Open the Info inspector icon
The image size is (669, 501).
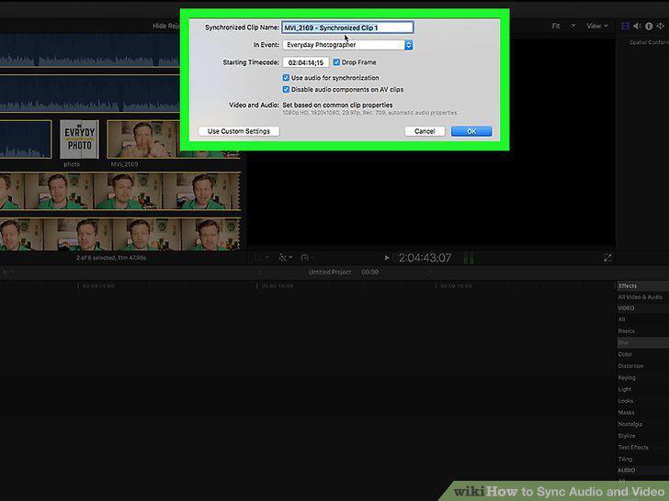[649, 26]
